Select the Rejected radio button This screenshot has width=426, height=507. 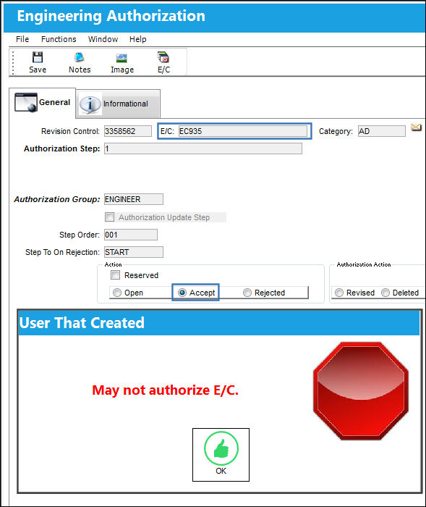point(247,293)
